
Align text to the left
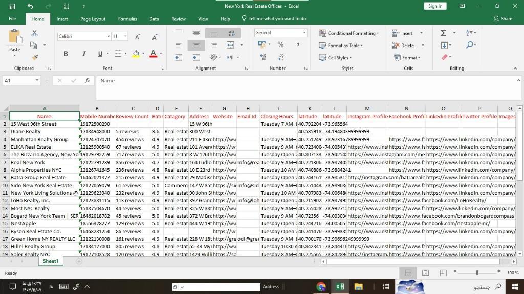pyautogui.click(x=179, y=45)
